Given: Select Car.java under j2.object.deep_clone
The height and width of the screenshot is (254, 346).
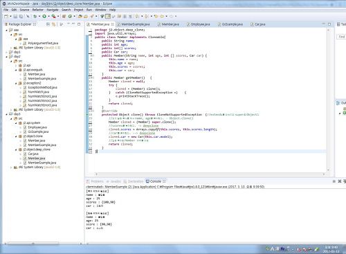Looking at the screenshot, I should (31, 154).
